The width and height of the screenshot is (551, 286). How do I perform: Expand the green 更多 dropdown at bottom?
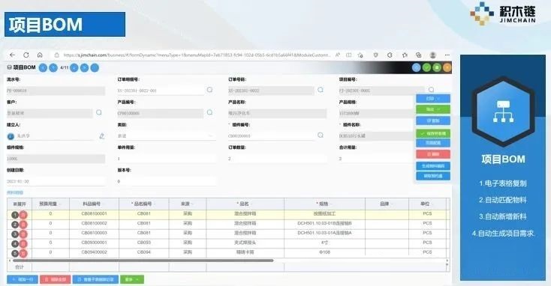(132, 279)
